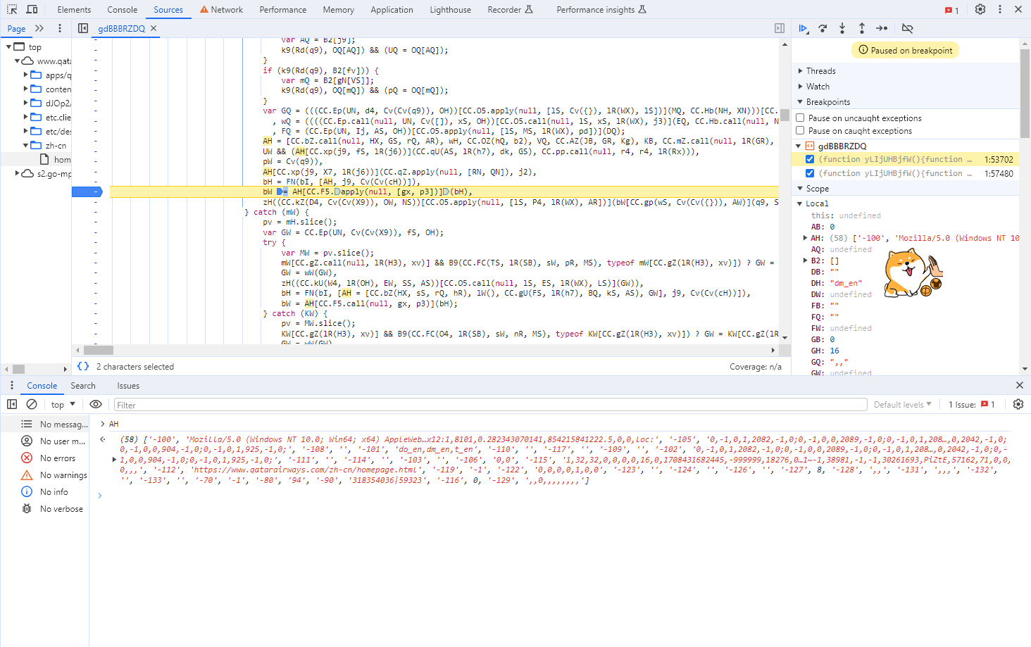The image size is (1031, 647).
Task: Click the 1 Issue link
Action: pyautogui.click(x=971, y=405)
